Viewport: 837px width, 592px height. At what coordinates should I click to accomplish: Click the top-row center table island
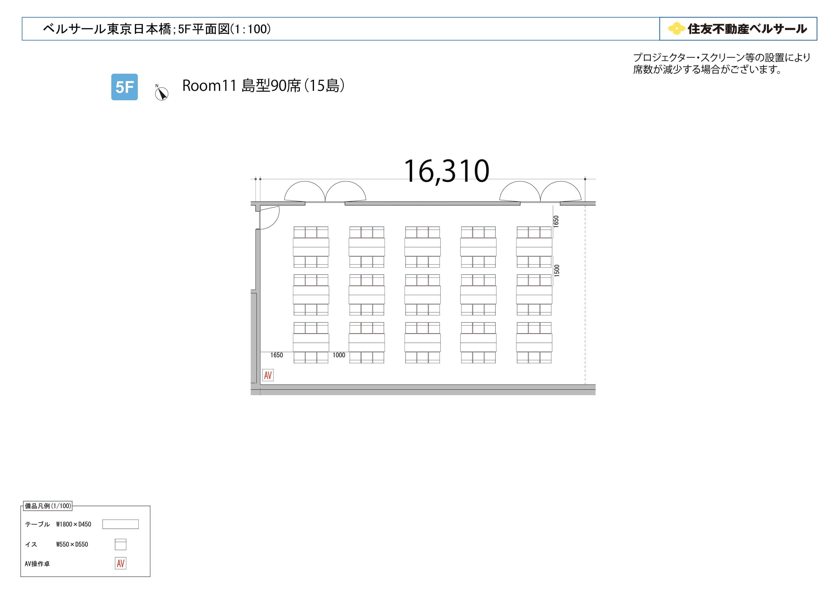(423, 247)
